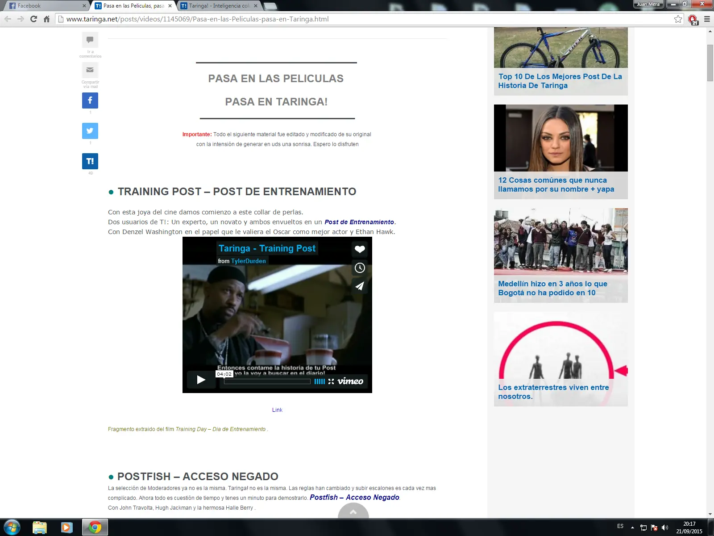Viewport: 714px width, 536px height.
Task: Share the post on Twitter
Action: 90,131
